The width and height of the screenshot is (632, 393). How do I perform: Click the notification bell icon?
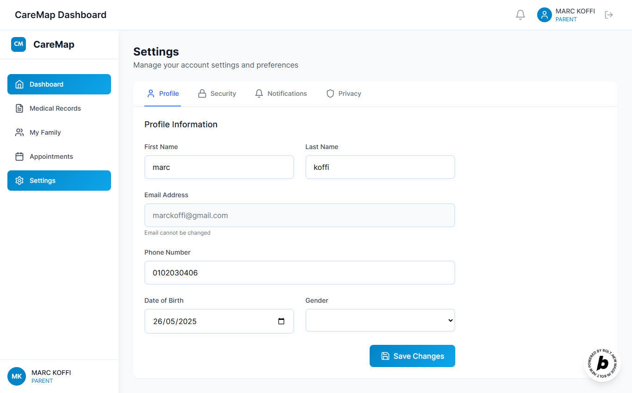coord(520,15)
